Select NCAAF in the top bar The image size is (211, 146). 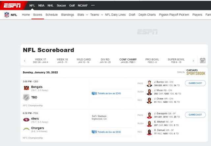click(83, 6)
